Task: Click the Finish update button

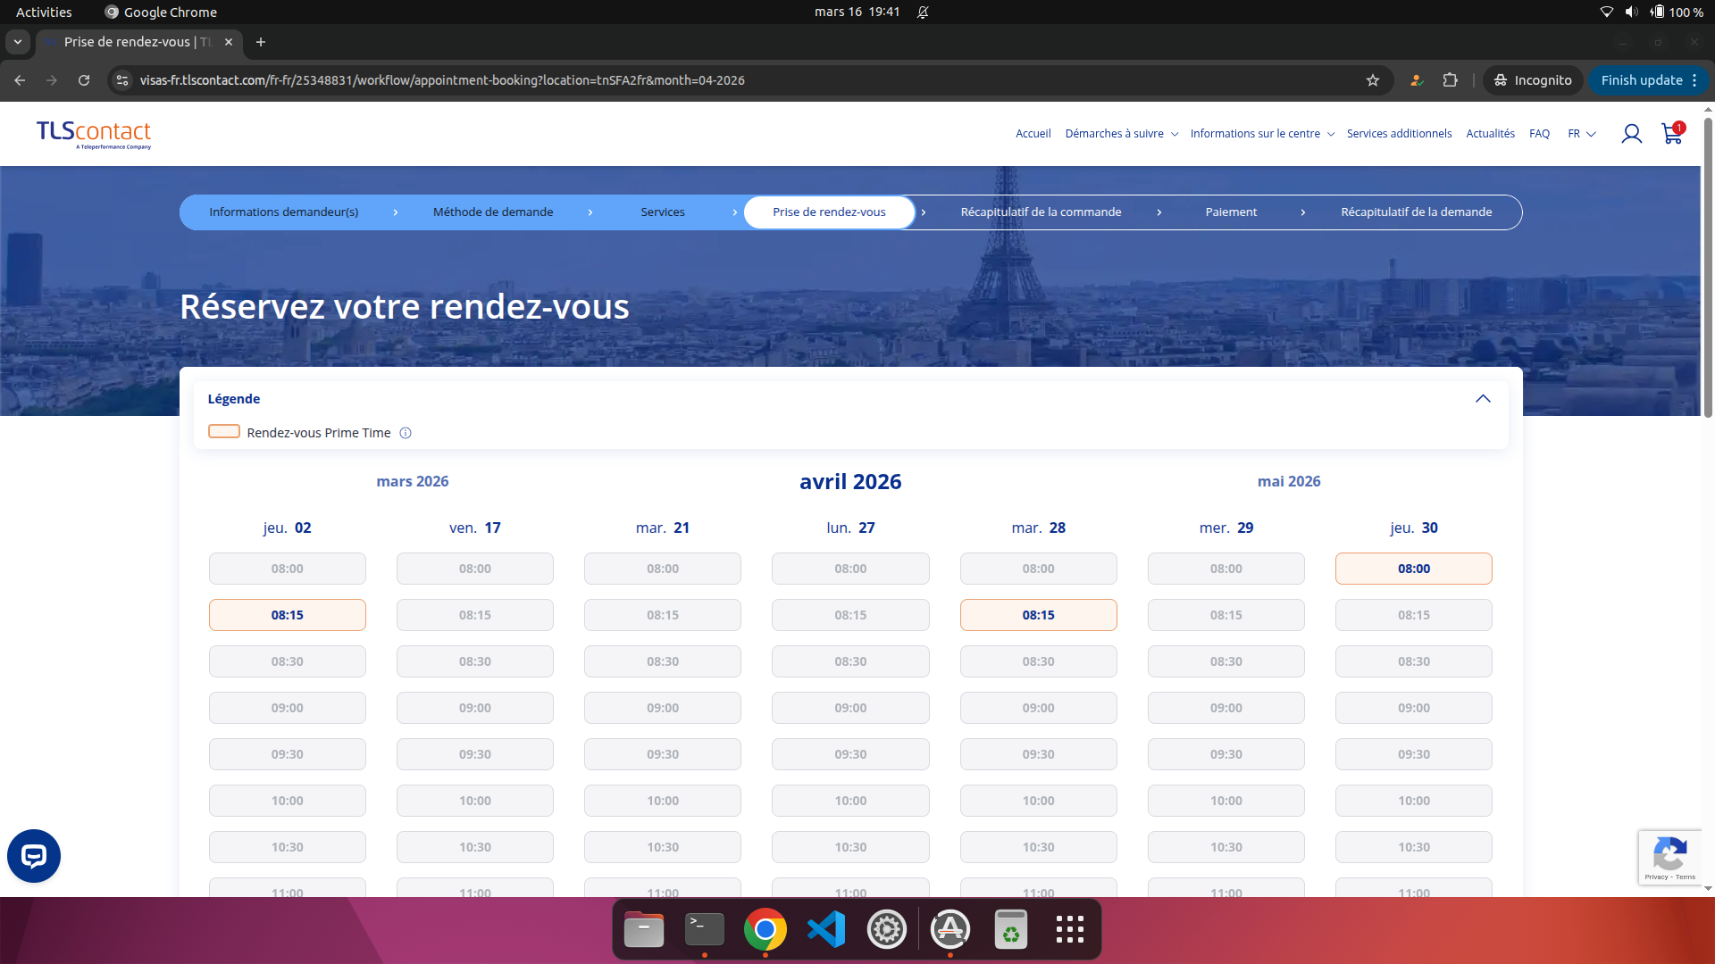Action: pyautogui.click(x=1643, y=79)
